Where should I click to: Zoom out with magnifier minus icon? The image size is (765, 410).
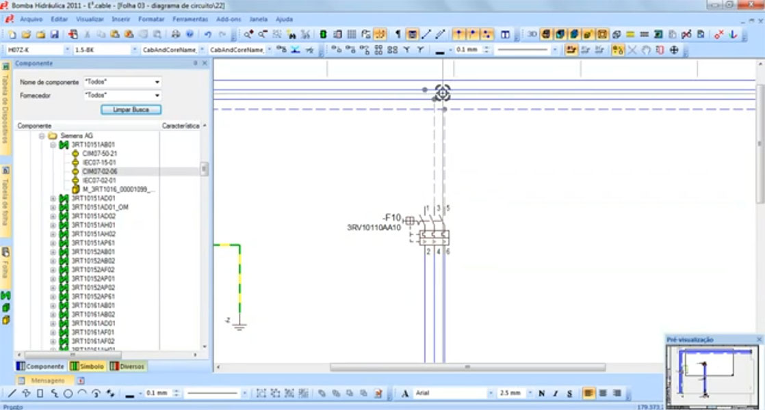click(263, 35)
